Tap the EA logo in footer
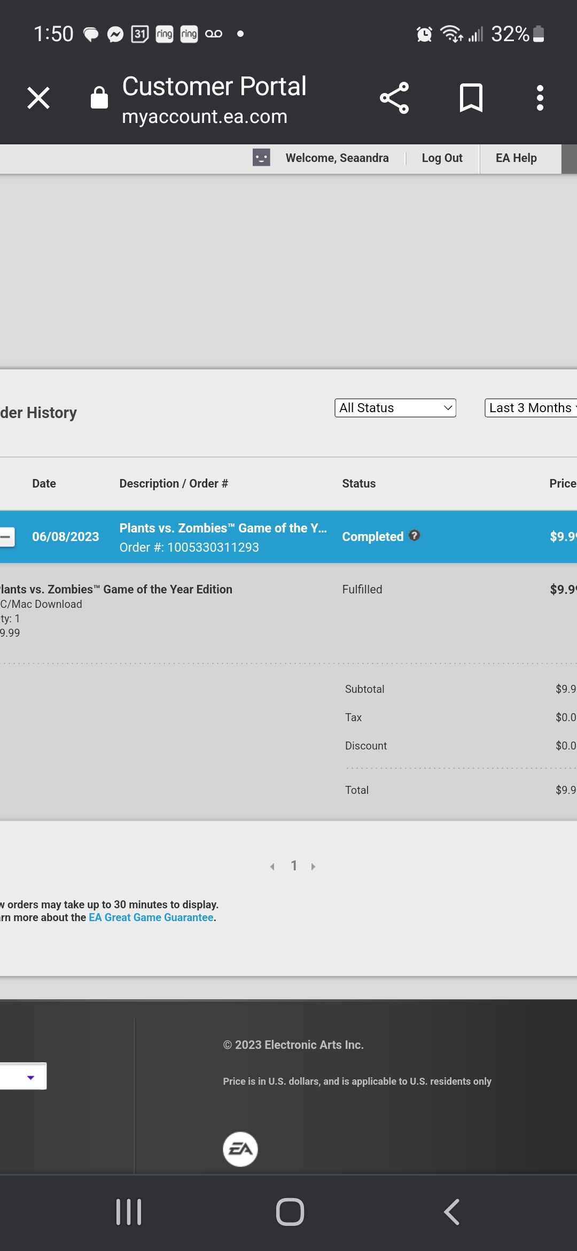Image resolution: width=577 pixels, height=1251 pixels. (240, 1149)
